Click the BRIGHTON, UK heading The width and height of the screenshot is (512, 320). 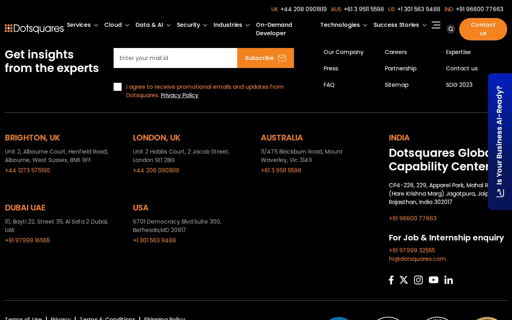32,138
